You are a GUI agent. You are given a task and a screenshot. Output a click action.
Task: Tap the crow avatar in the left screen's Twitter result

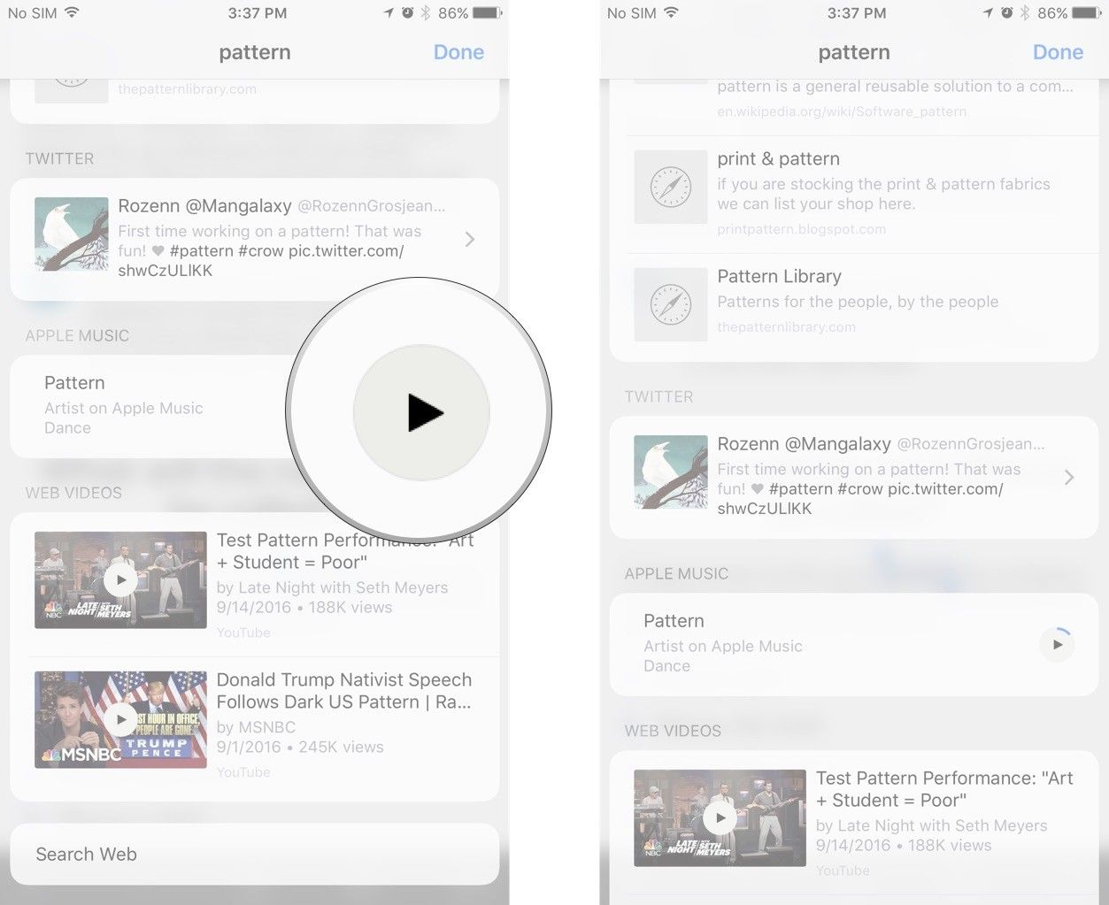coord(71,234)
